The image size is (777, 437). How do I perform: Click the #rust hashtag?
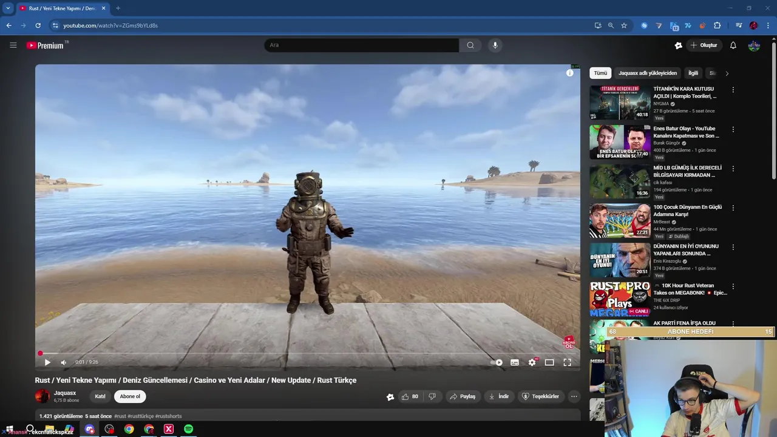coord(120,416)
